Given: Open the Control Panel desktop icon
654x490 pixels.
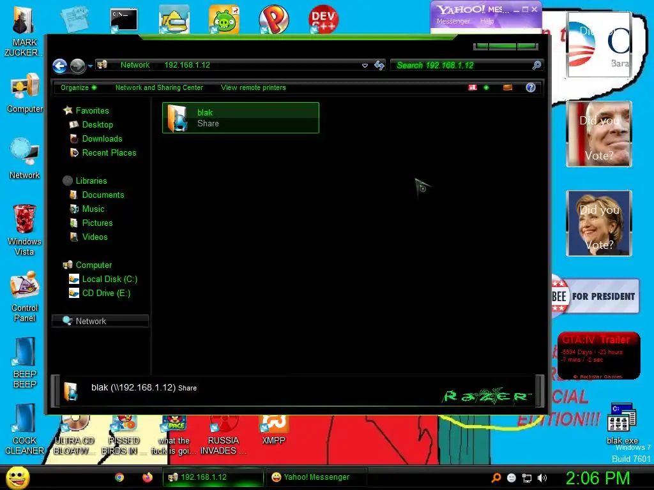Looking at the screenshot, I should (x=25, y=296).
